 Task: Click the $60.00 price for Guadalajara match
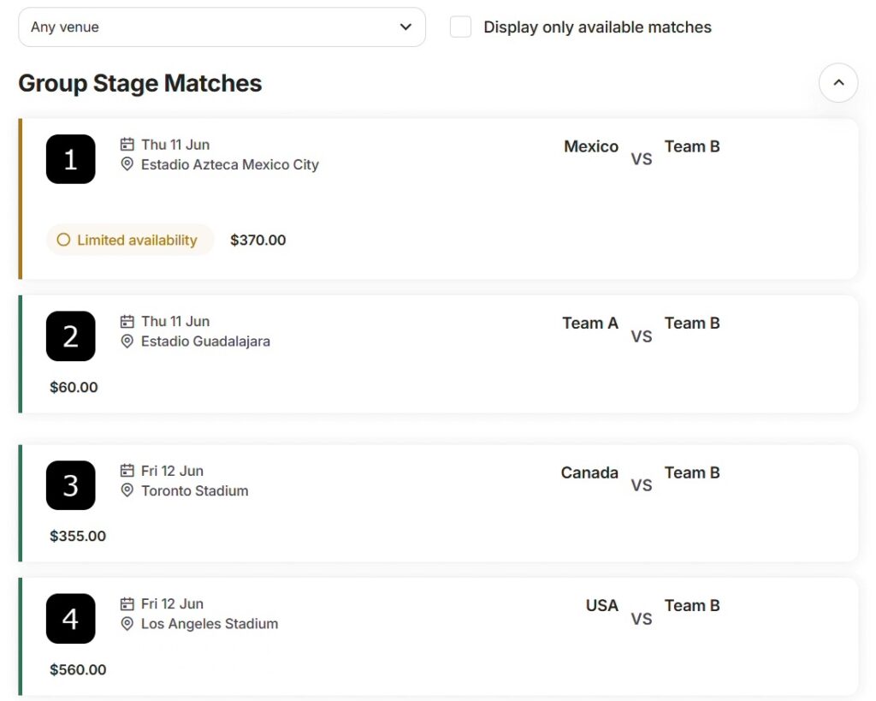(74, 388)
